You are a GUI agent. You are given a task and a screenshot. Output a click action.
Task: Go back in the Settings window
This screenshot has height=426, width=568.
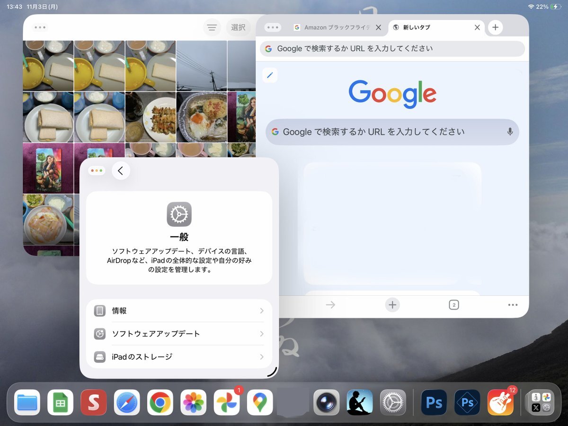tap(121, 171)
